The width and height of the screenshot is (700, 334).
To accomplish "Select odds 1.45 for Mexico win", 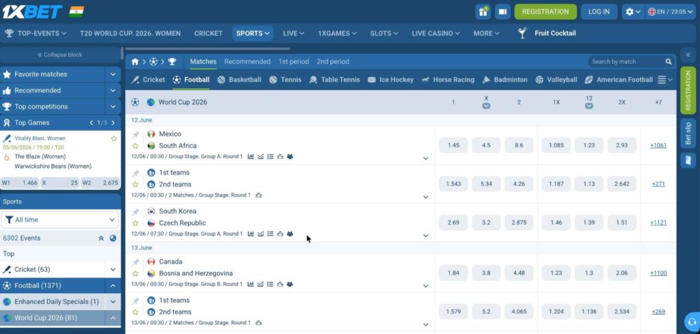I will point(453,145).
